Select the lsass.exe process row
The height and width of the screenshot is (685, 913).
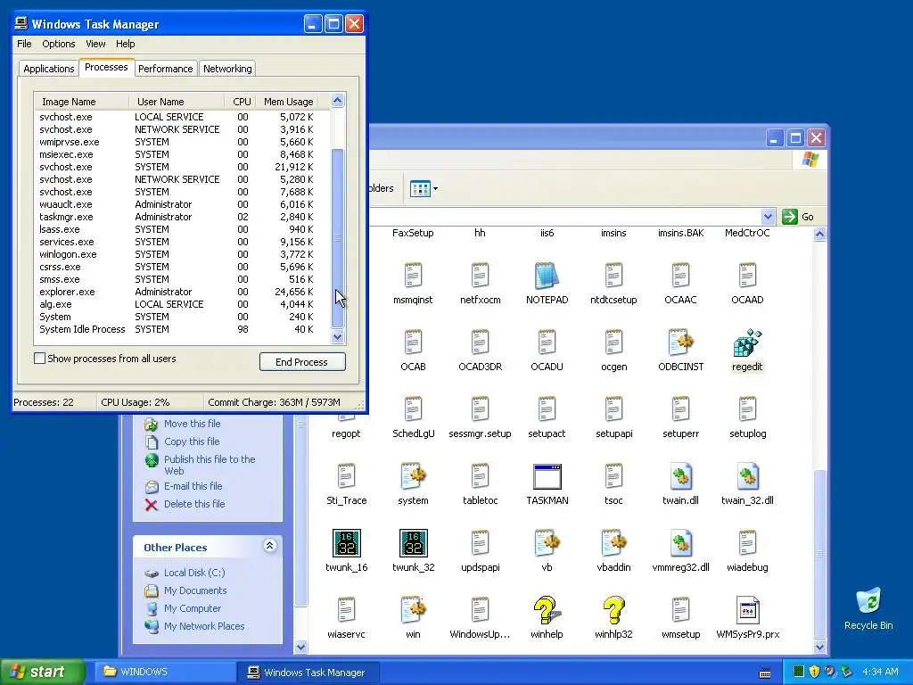pos(182,229)
